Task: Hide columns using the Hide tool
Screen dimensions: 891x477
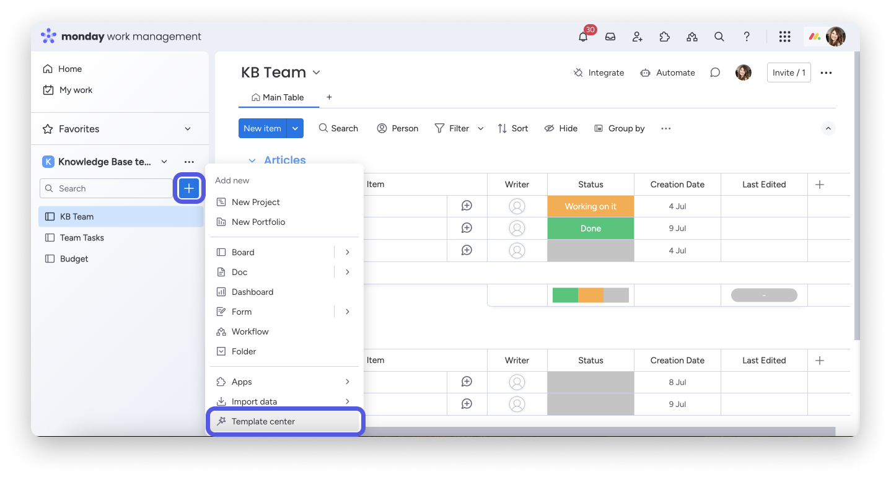Action: coord(561,128)
